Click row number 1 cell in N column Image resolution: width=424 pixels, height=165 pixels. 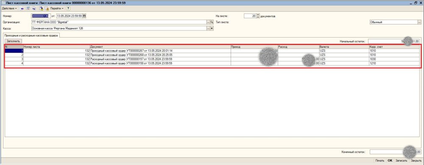(x=14, y=51)
